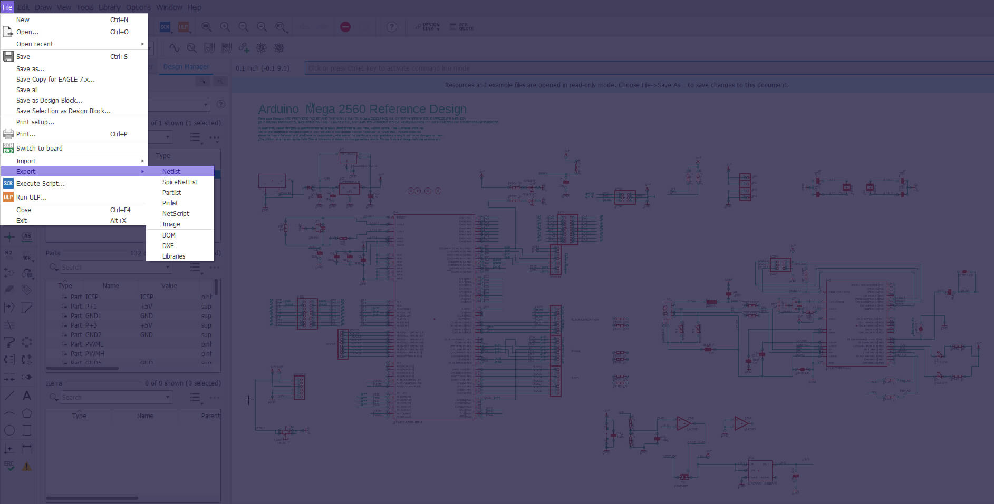This screenshot has height=504, width=994.
Task: Choose SpiceNetList export option
Action: click(180, 182)
